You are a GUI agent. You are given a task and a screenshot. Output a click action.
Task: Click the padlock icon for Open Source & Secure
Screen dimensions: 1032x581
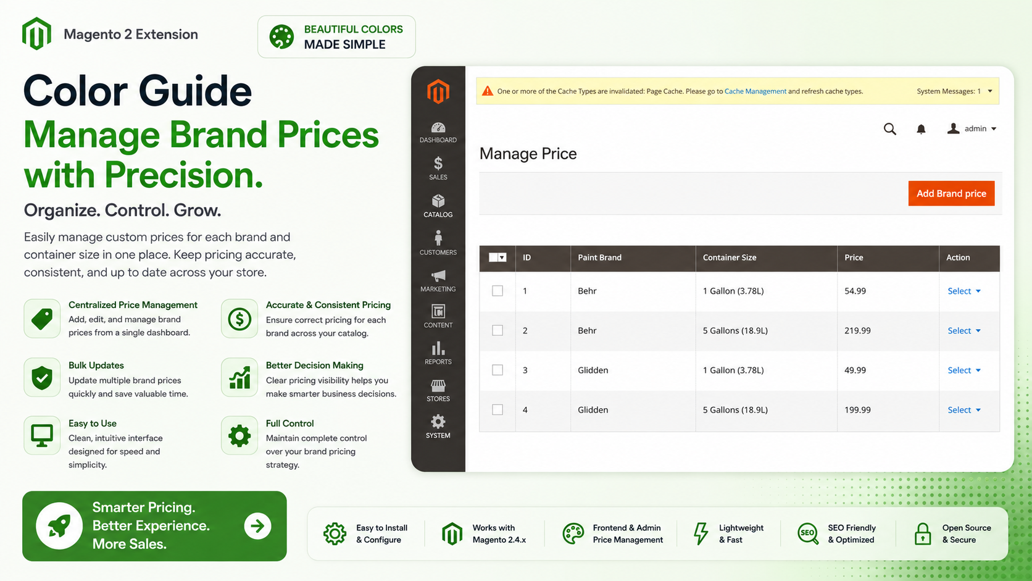[x=923, y=533]
